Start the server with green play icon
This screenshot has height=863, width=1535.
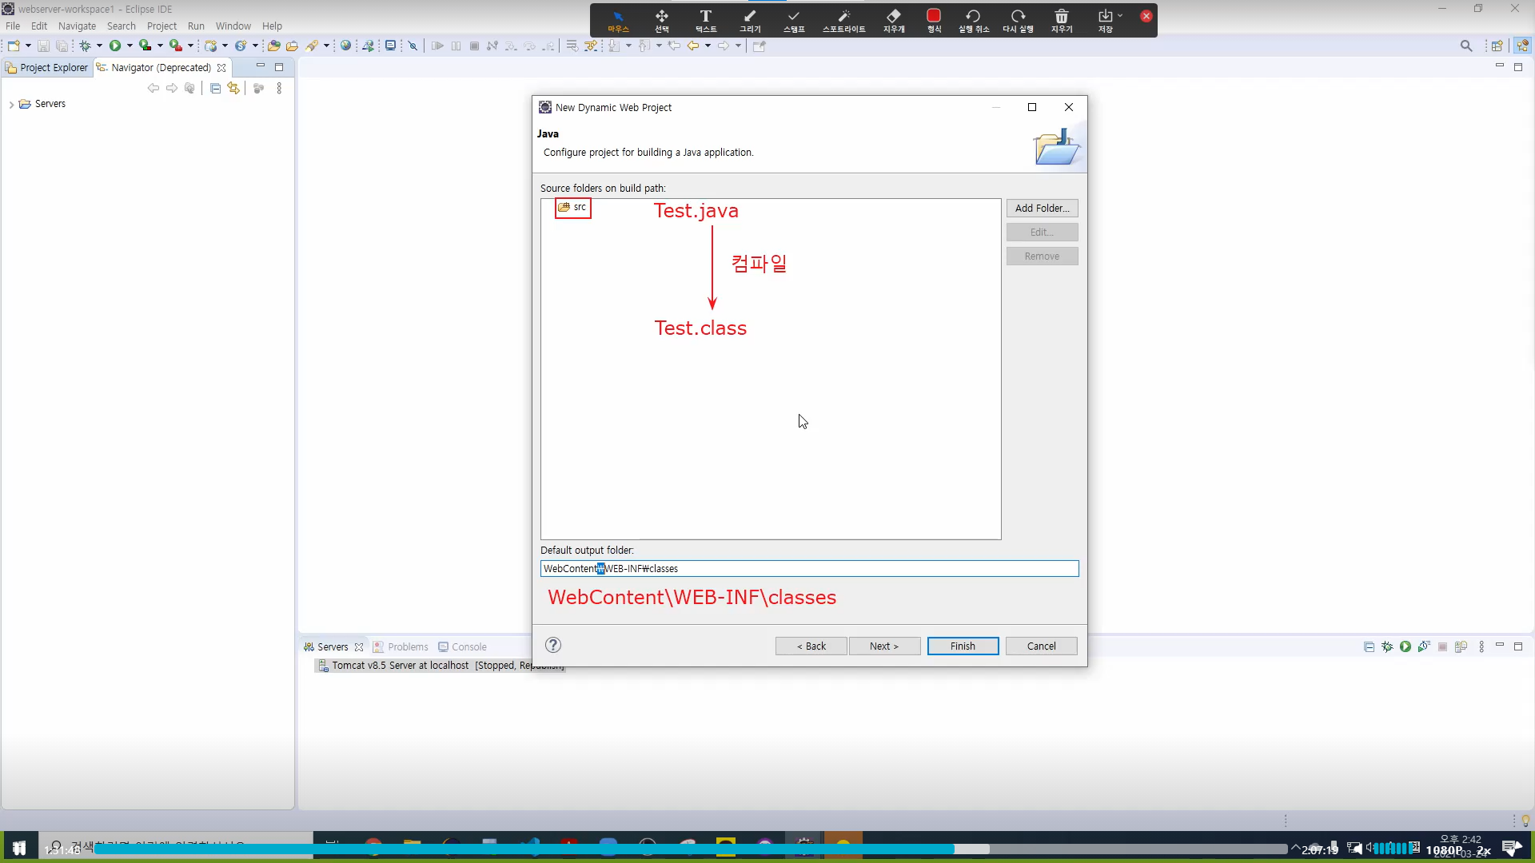tap(1405, 646)
